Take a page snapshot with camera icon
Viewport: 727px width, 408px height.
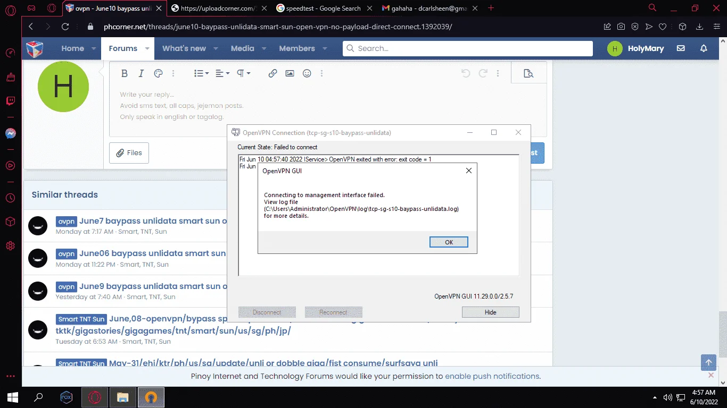coord(621,27)
